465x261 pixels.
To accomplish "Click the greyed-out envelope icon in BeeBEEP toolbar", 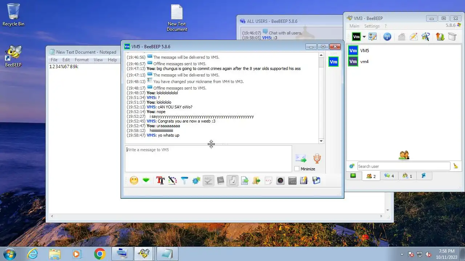I will click(401, 37).
